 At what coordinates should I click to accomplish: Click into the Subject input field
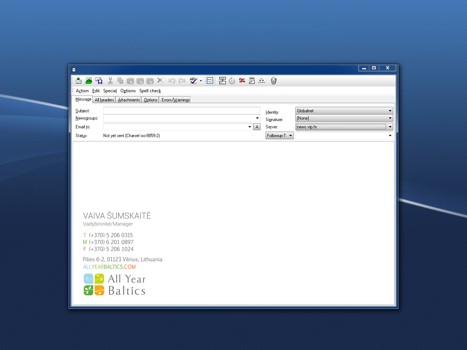182,110
